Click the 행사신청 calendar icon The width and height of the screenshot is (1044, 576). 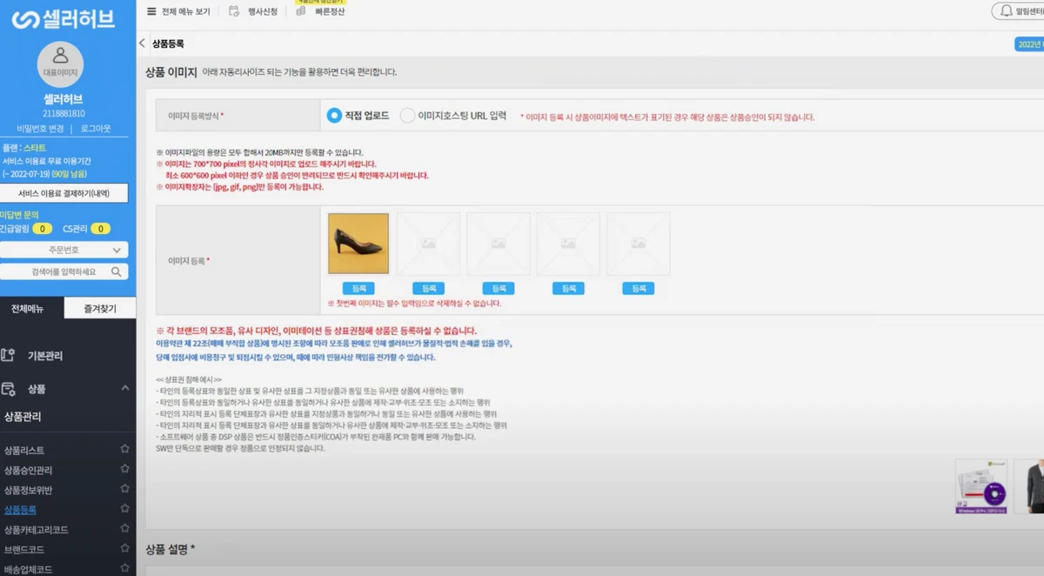[x=234, y=11]
